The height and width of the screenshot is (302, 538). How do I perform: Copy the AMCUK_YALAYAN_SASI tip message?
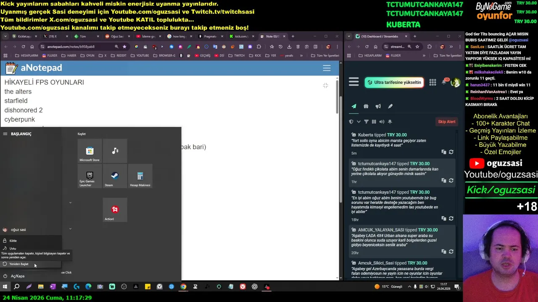tap(443, 252)
